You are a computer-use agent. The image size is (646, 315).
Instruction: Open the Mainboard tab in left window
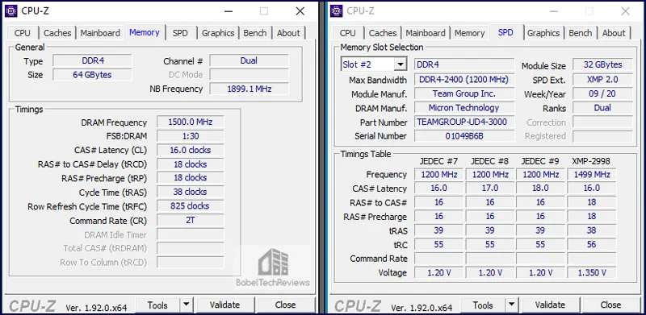pyautogui.click(x=100, y=33)
